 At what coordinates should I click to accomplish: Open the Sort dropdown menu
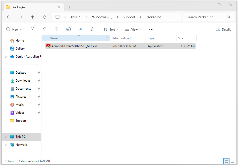111,30
